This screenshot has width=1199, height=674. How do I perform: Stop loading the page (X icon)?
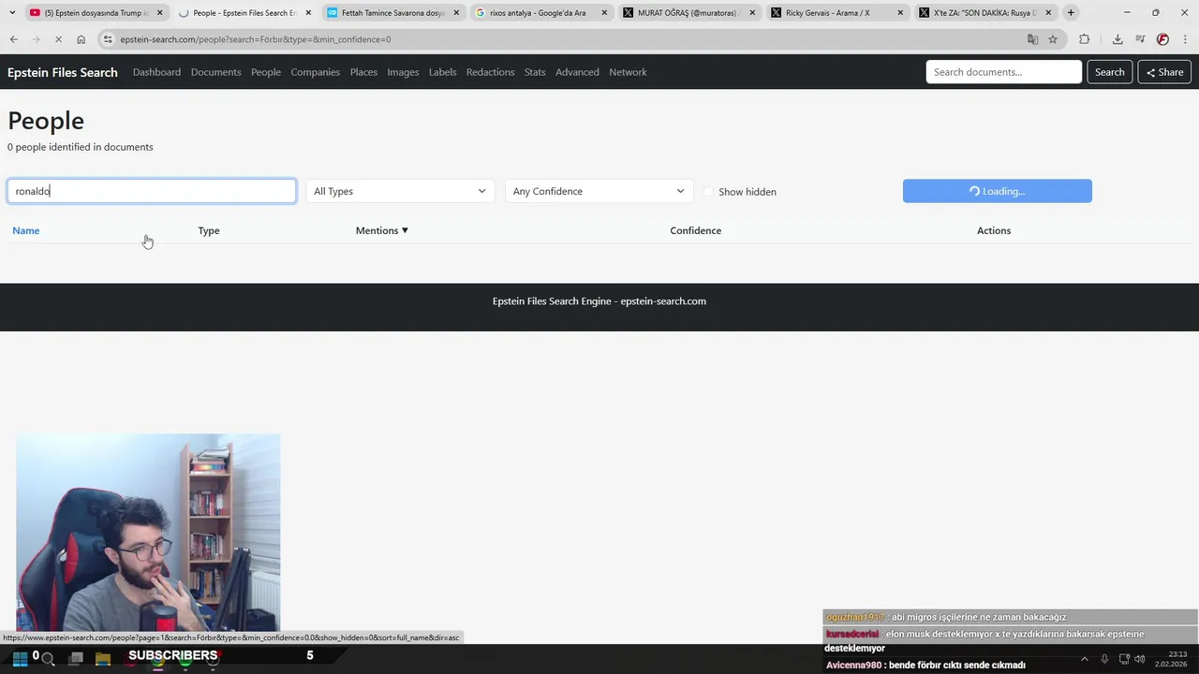pos(58,39)
